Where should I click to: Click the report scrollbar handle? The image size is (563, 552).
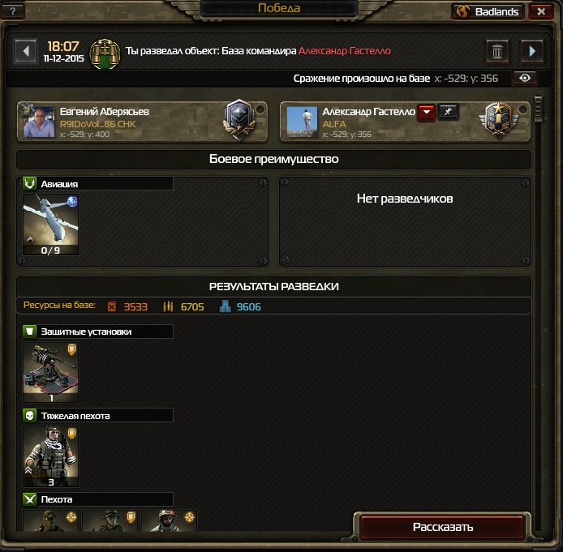(x=538, y=109)
